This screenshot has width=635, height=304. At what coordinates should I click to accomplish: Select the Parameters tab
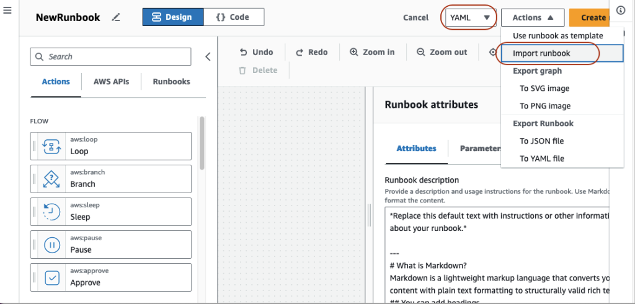pos(481,149)
